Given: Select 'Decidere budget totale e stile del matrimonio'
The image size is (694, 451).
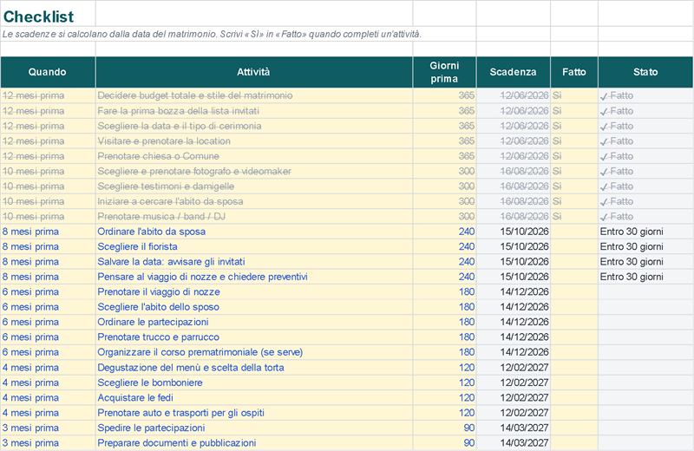Looking at the screenshot, I should (x=254, y=95).
